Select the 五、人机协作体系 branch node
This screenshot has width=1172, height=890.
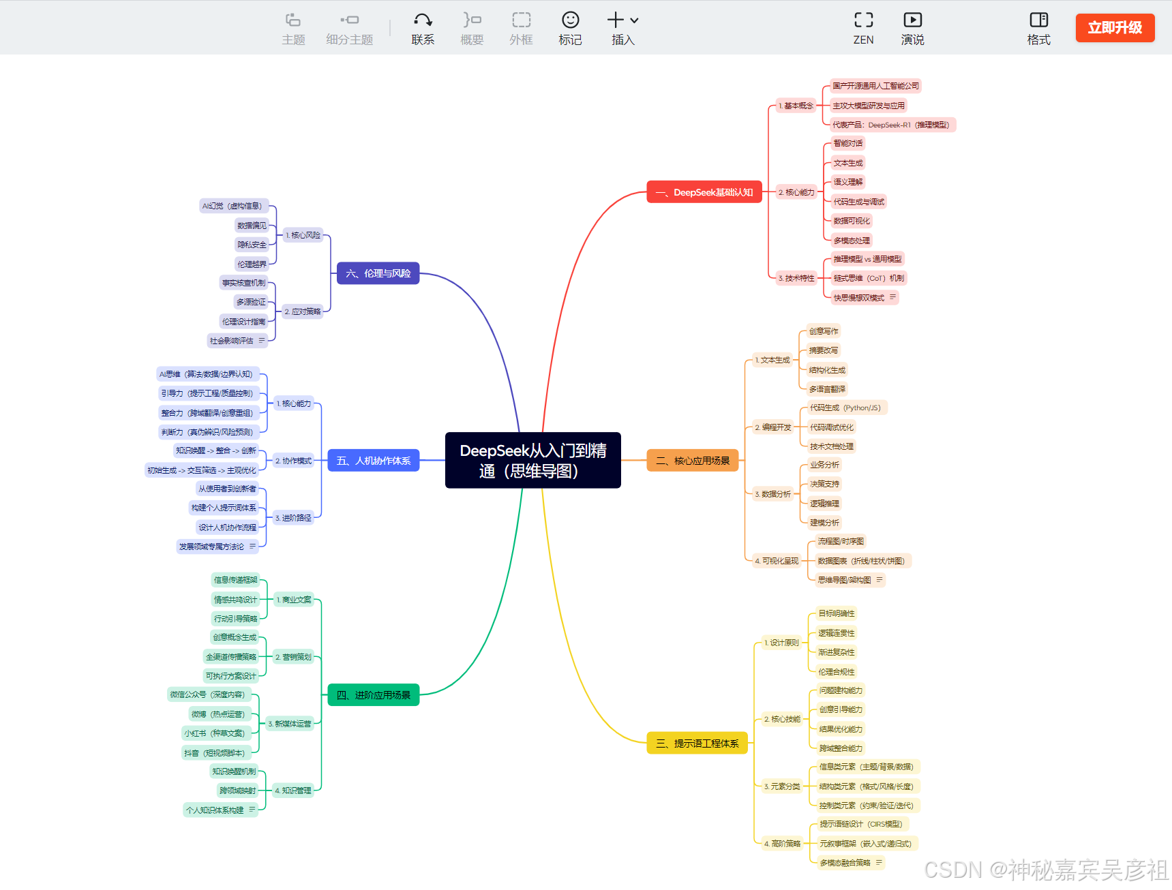[x=374, y=461]
